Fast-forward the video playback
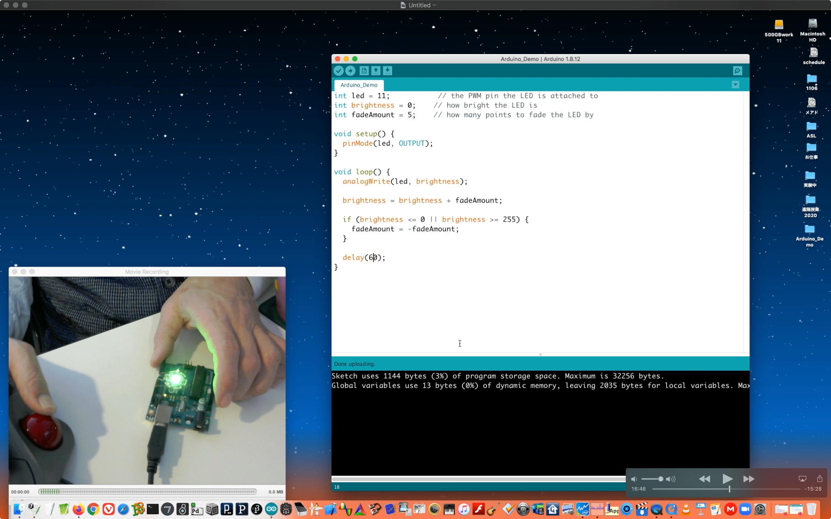The height and width of the screenshot is (519, 831). tap(749, 479)
